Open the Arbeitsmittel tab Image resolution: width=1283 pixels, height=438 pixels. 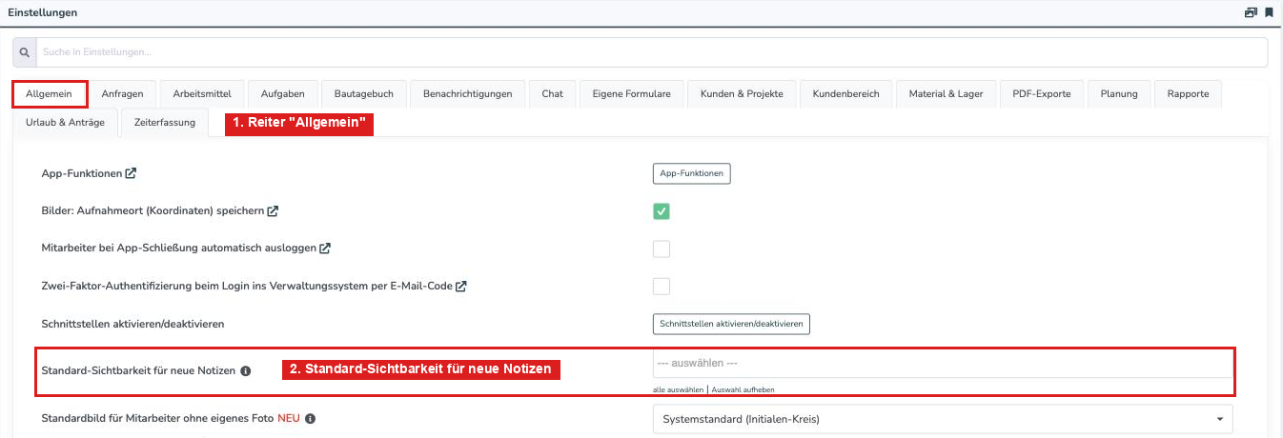(202, 94)
